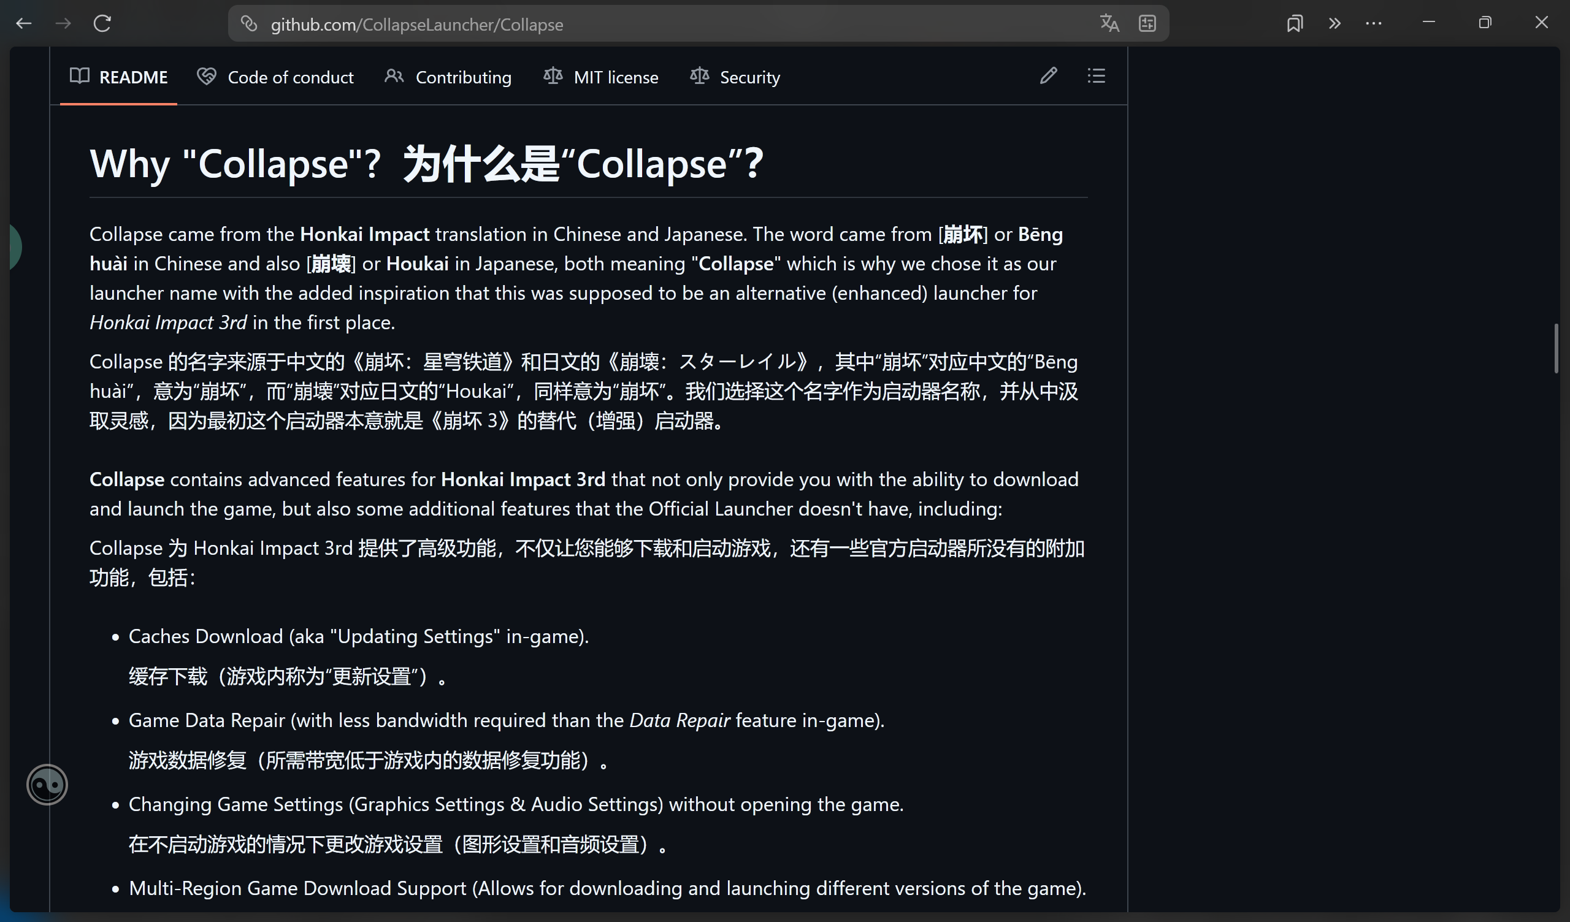The width and height of the screenshot is (1570, 922).
Task: Click the site info icon beside URL
Action: tap(249, 24)
